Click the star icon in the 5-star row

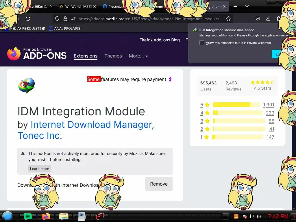tap(207, 105)
